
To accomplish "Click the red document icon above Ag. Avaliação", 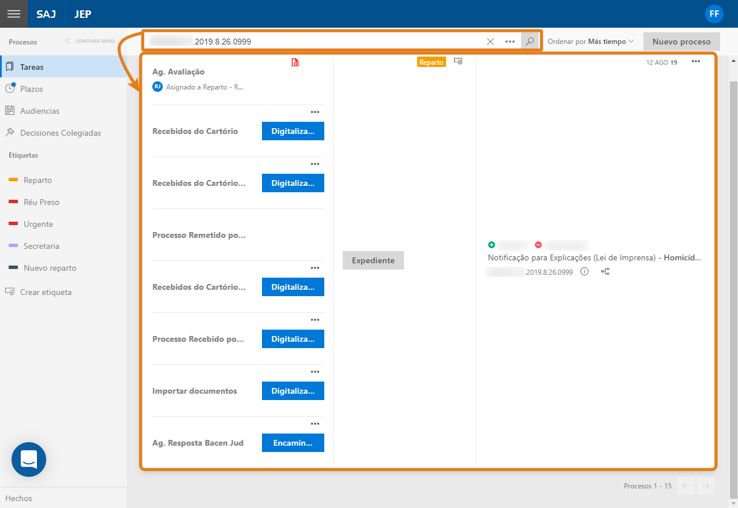I will [295, 62].
